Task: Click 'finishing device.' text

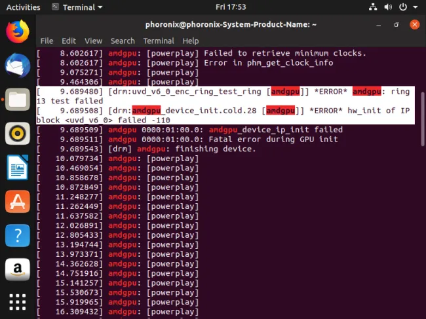Action: (216, 149)
